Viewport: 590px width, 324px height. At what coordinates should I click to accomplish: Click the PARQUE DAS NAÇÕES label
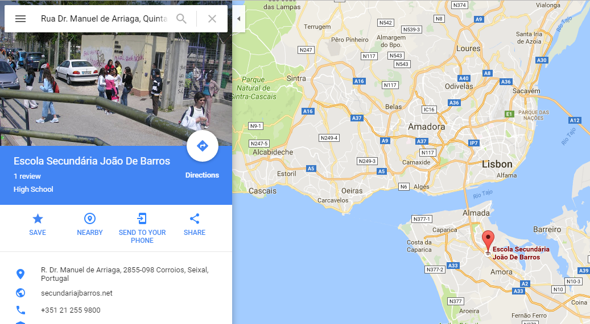[534, 115]
